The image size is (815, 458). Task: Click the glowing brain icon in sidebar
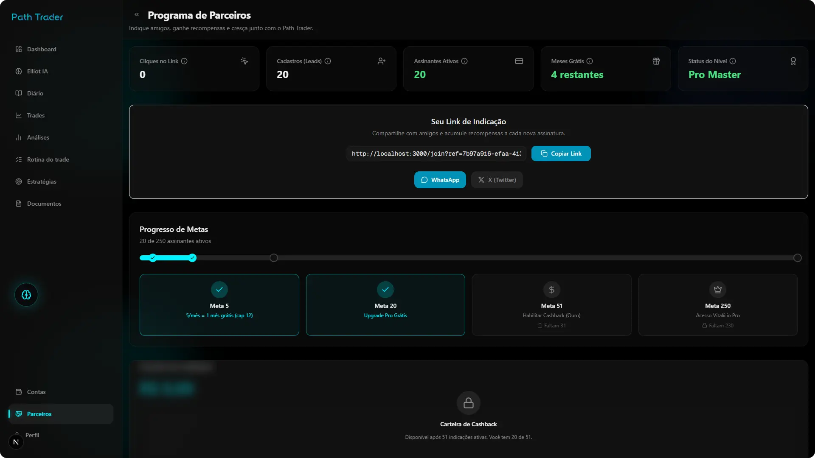[26, 294]
